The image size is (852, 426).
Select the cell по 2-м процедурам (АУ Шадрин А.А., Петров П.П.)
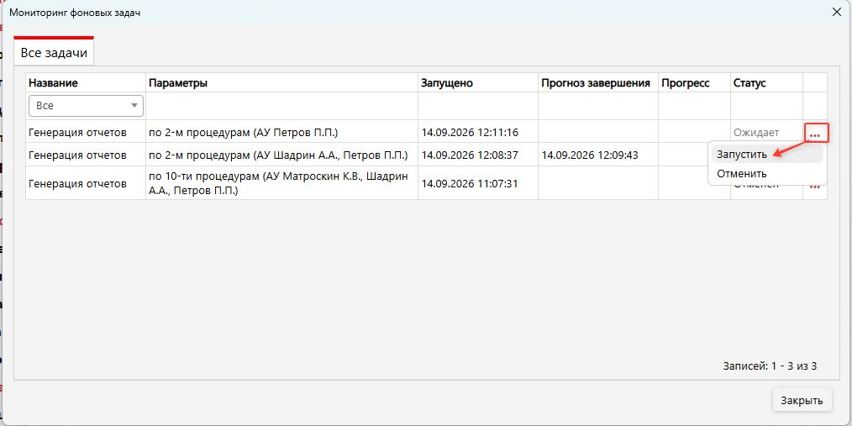[x=281, y=155]
